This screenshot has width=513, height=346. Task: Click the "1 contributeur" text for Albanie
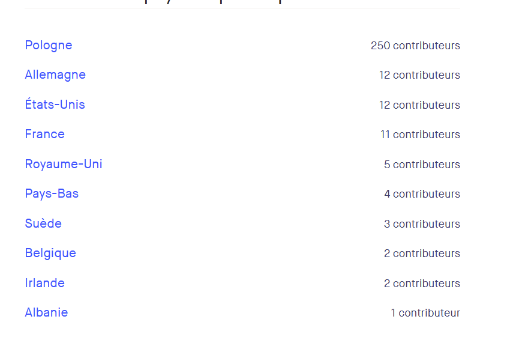425,313
